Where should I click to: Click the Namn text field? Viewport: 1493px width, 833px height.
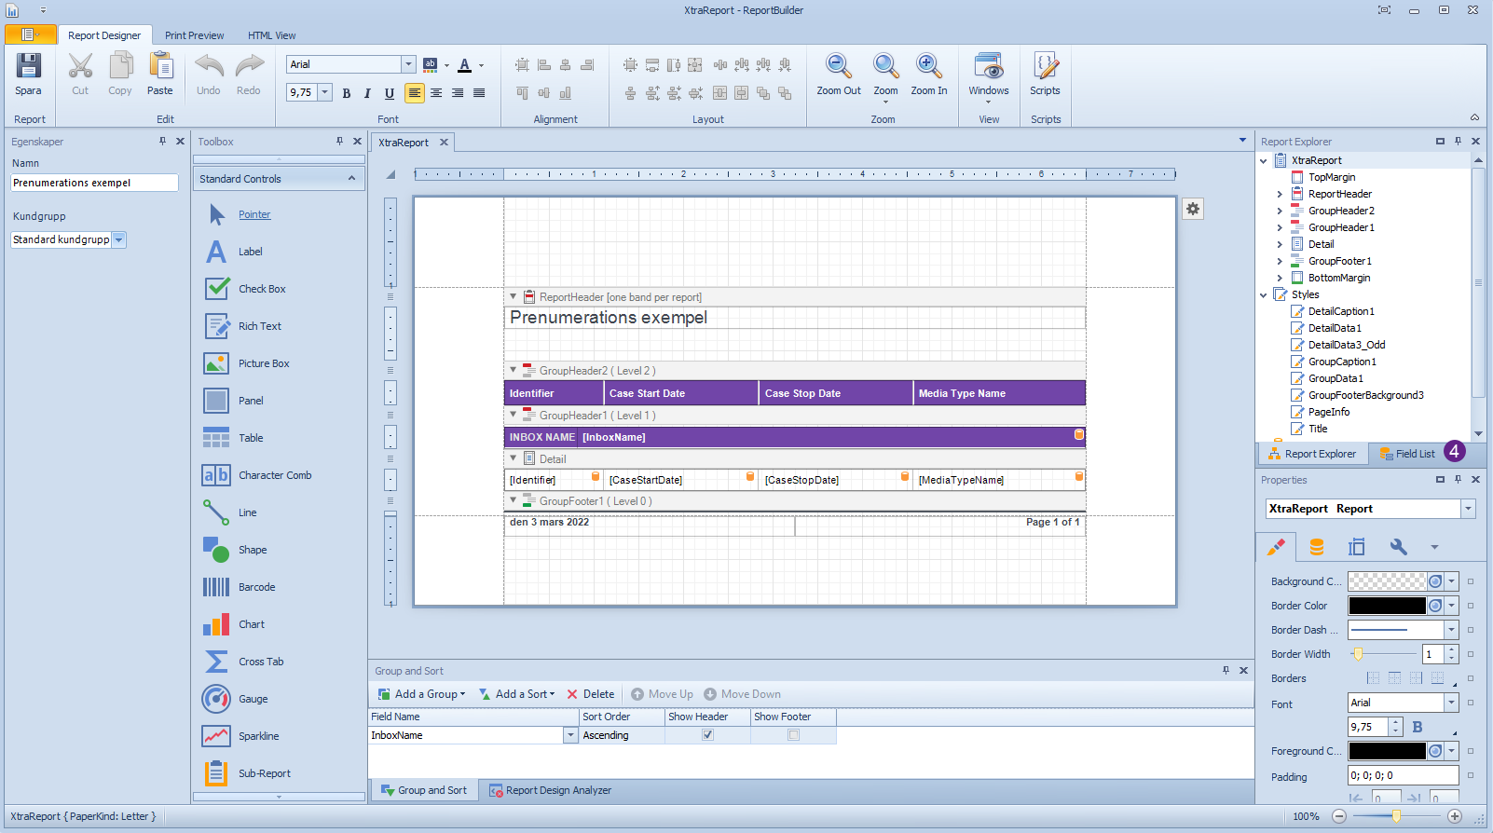[94, 183]
